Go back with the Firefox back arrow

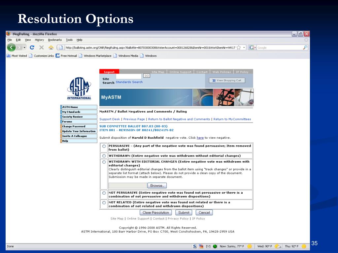coord(12,47)
